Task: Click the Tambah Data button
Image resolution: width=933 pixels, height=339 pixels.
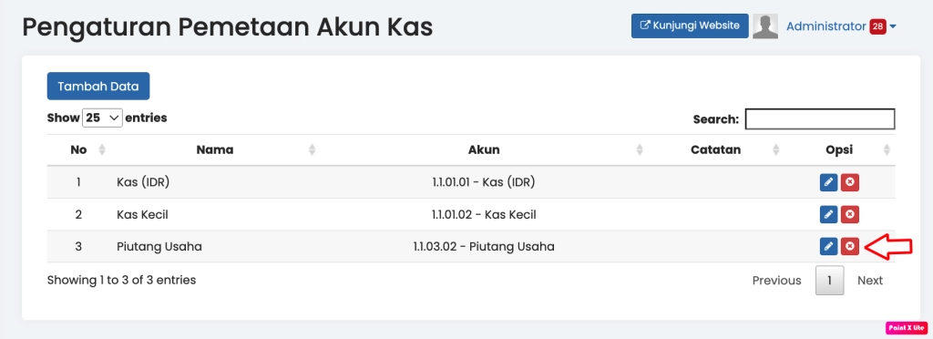Action: point(98,87)
